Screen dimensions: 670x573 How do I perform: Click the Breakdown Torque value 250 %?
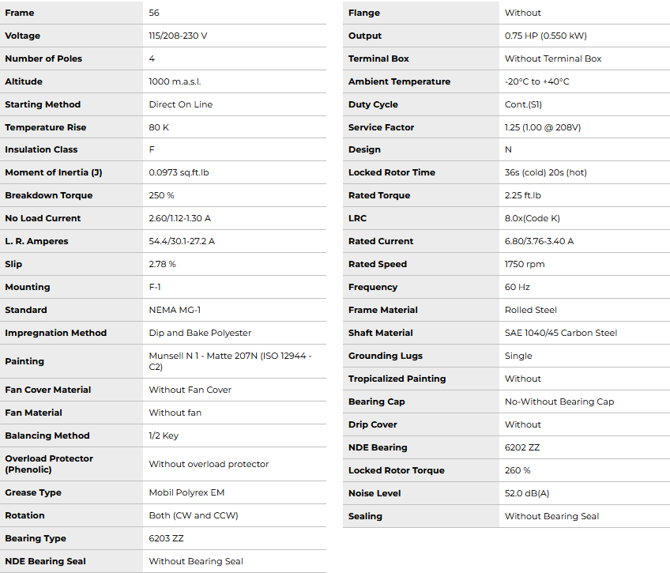coord(161,195)
